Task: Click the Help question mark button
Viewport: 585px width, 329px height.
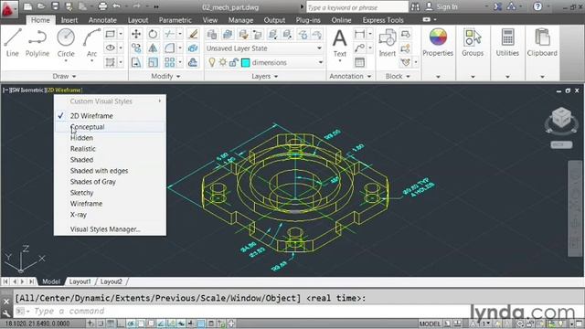Action: click(537, 6)
